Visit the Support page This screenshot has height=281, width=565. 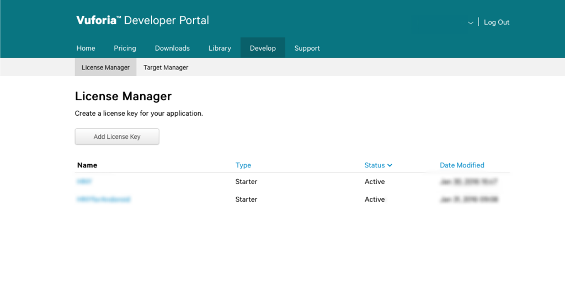click(307, 48)
